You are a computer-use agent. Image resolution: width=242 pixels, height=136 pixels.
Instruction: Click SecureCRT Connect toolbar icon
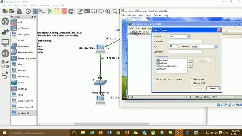click(131, 32)
